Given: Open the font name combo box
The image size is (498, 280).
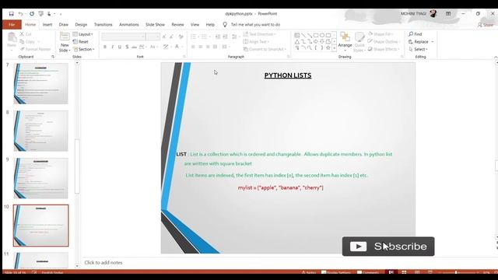Looking at the screenshot, I should (123, 37).
